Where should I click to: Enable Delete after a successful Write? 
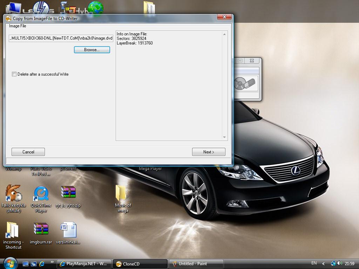click(x=14, y=74)
